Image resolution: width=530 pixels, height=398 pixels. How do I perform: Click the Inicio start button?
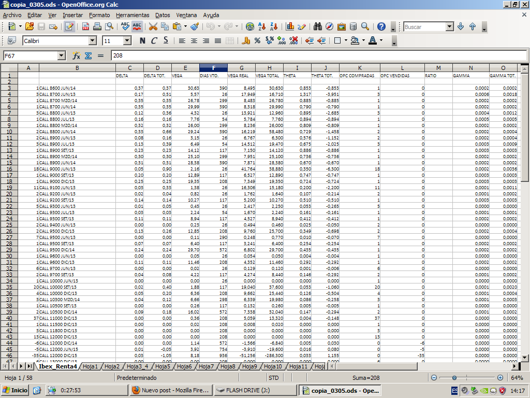point(15,390)
